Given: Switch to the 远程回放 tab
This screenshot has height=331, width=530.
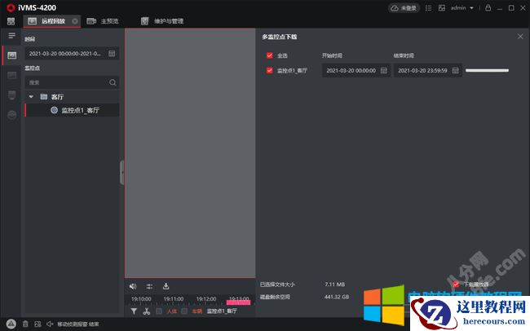Looking at the screenshot, I should [52, 21].
